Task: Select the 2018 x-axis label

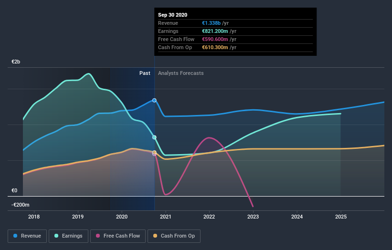Action: (x=34, y=217)
